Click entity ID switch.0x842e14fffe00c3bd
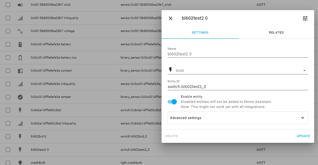Viewport: 318px width, 165px height. click(x=141, y=110)
